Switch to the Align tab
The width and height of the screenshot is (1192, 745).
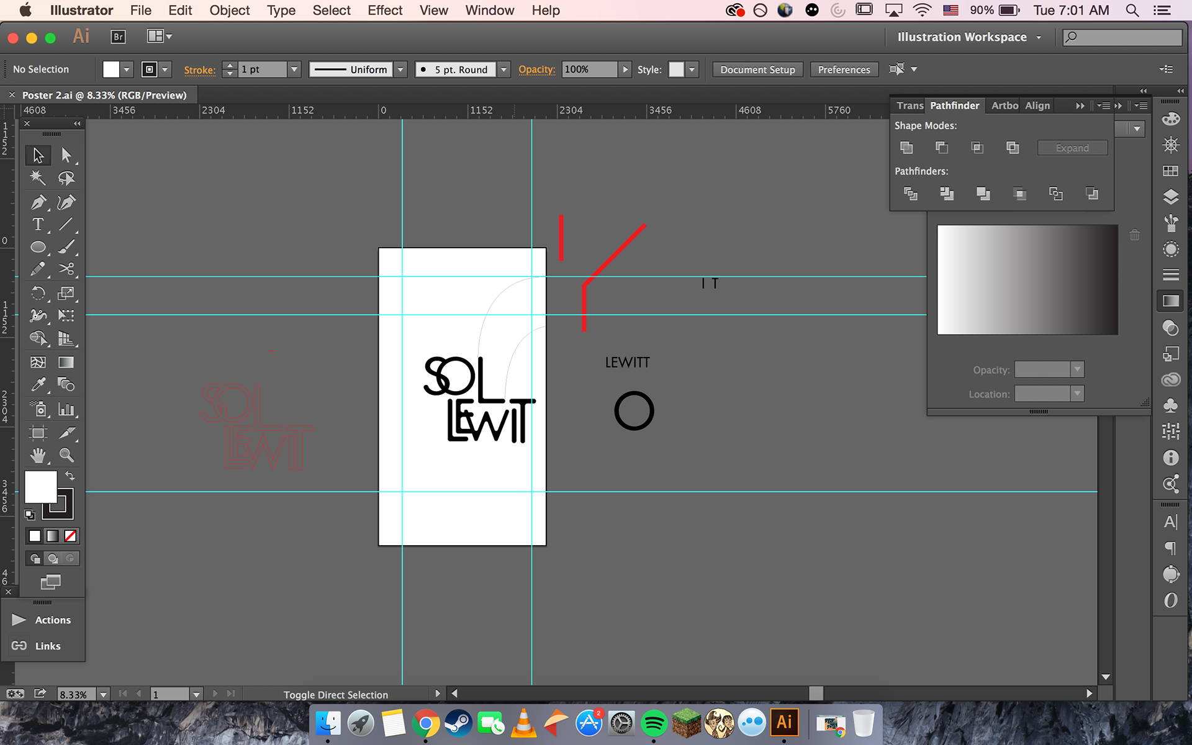[x=1037, y=106]
